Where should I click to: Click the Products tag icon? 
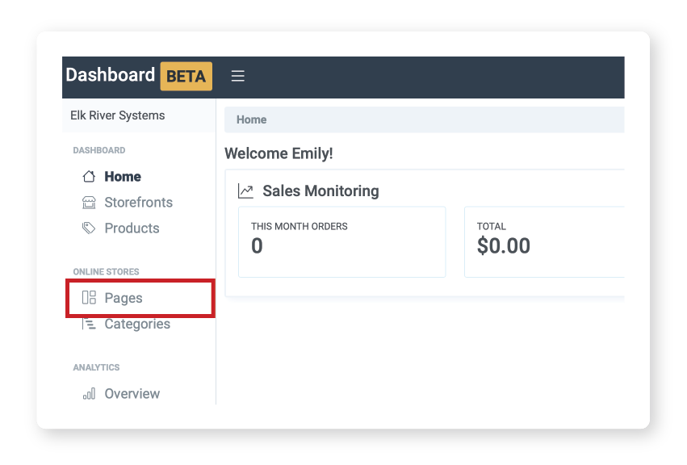(90, 228)
